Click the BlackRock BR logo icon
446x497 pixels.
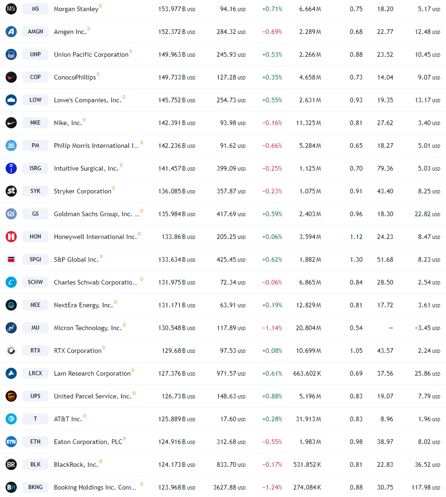point(11,464)
